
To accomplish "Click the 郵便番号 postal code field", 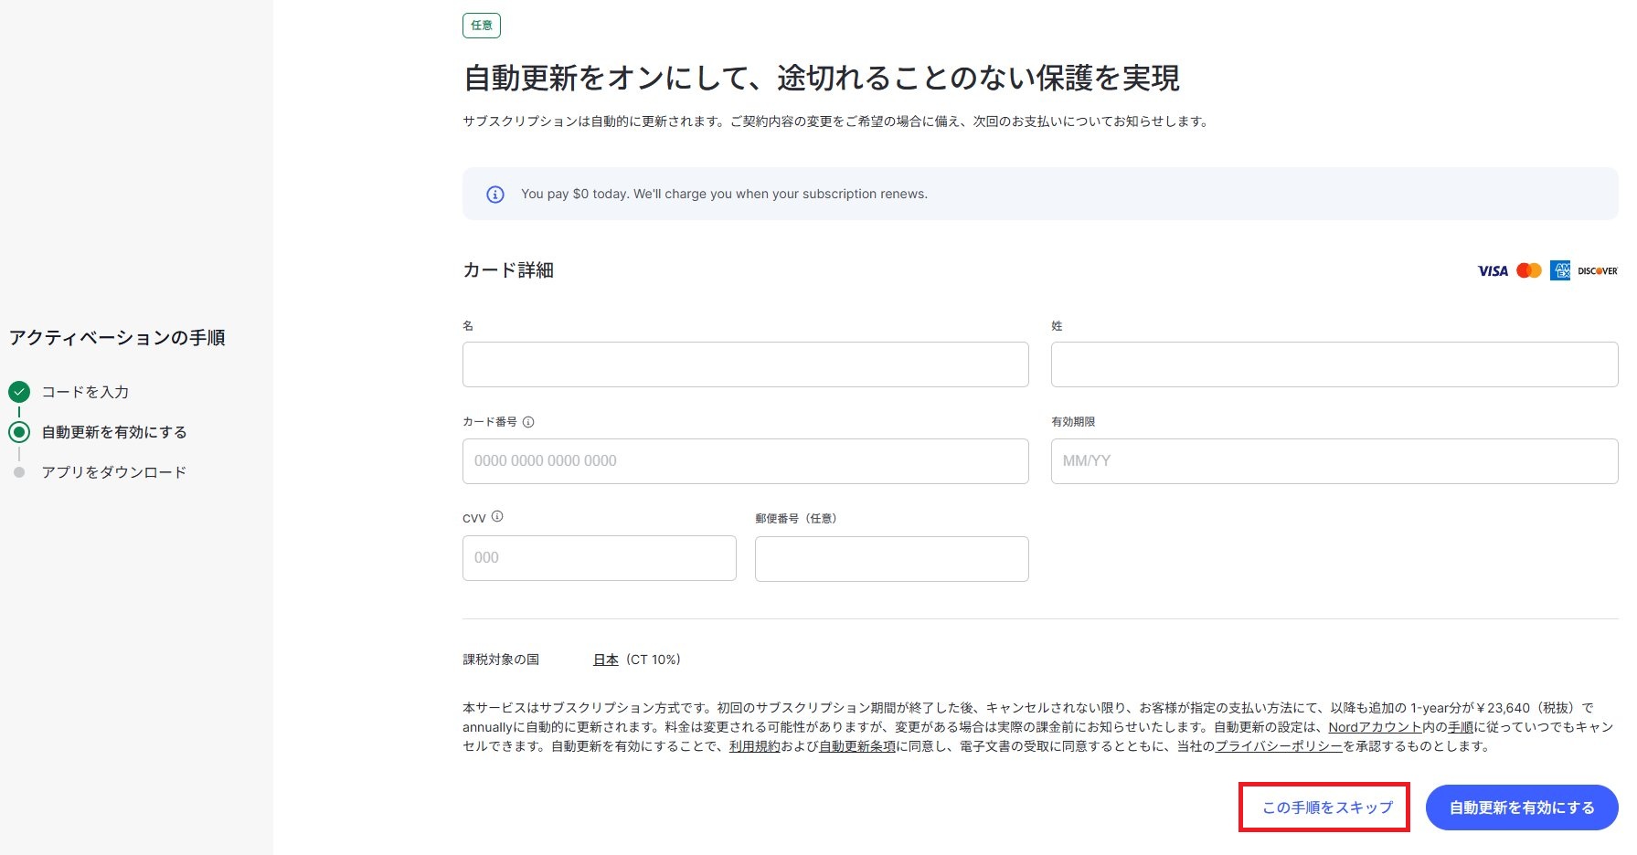I will 891,558.
